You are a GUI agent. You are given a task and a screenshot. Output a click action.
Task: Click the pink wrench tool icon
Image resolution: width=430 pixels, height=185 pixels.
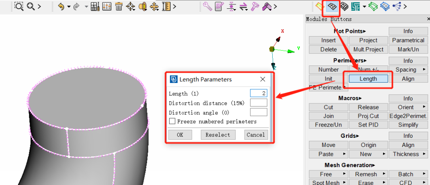(x=208, y=6)
